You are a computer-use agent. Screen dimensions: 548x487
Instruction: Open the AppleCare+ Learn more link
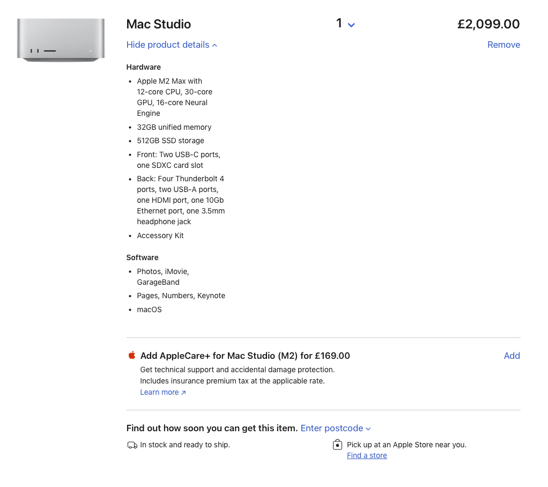tap(159, 392)
